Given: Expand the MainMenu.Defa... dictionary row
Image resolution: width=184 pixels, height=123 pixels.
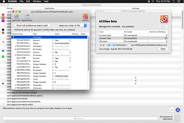Looking at the screenshot, I should click(16, 70).
